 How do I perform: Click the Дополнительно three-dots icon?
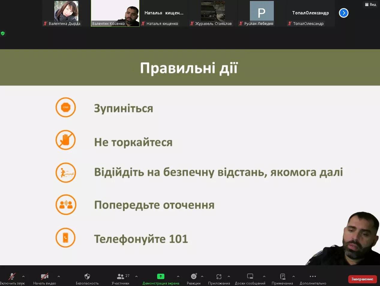pos(313,276)
